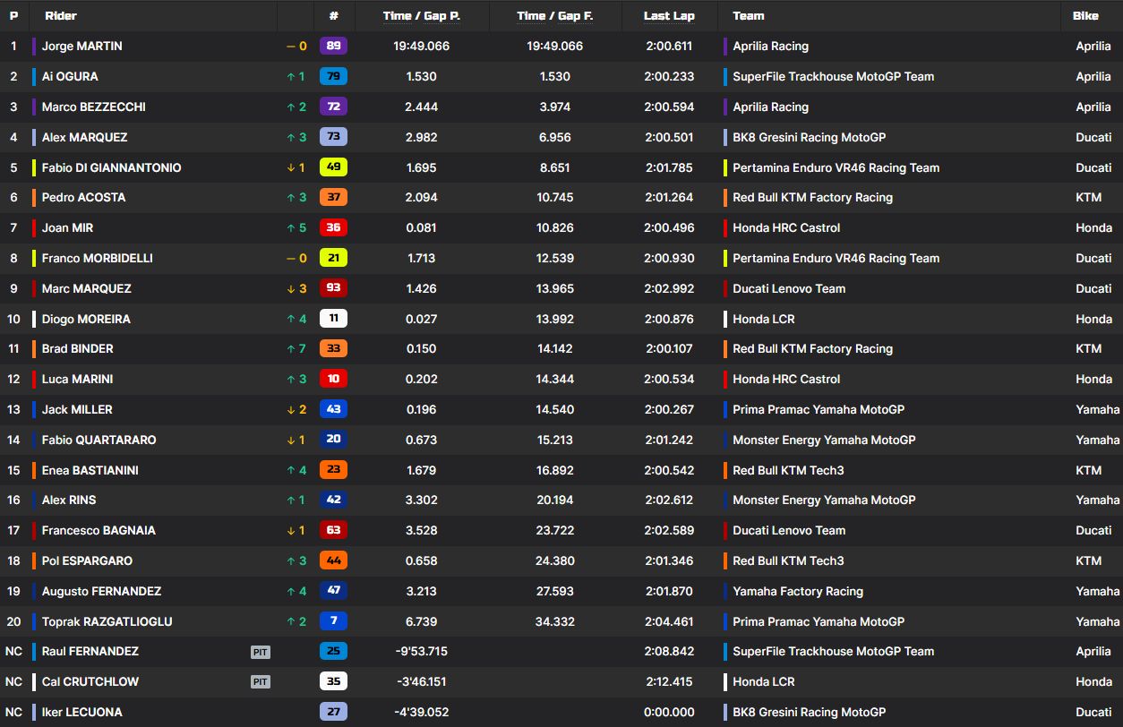Click number badge 73 for Alex Marquez
Screen dimensions: 1123x727
[x=333, y=137]
